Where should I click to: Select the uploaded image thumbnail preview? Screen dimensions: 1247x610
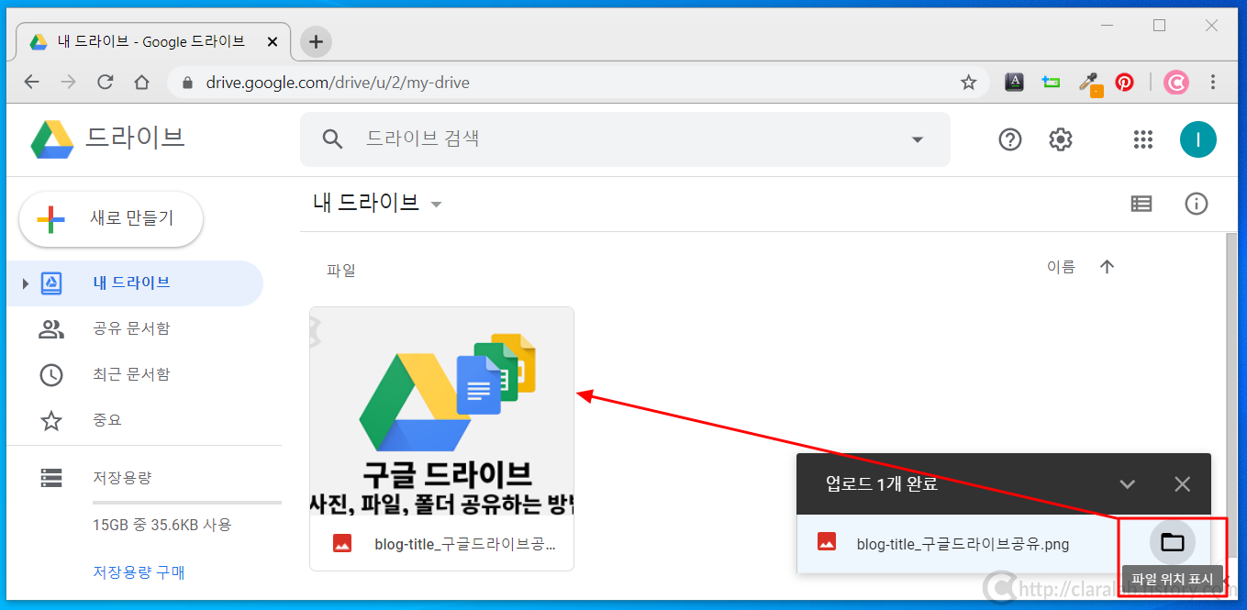tap(442, 411)
